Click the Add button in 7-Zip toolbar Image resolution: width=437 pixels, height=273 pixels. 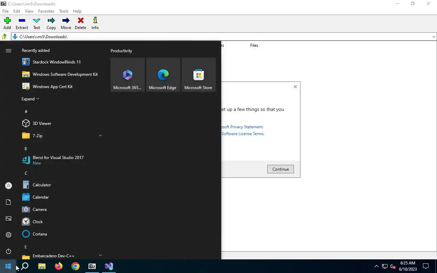7,23
